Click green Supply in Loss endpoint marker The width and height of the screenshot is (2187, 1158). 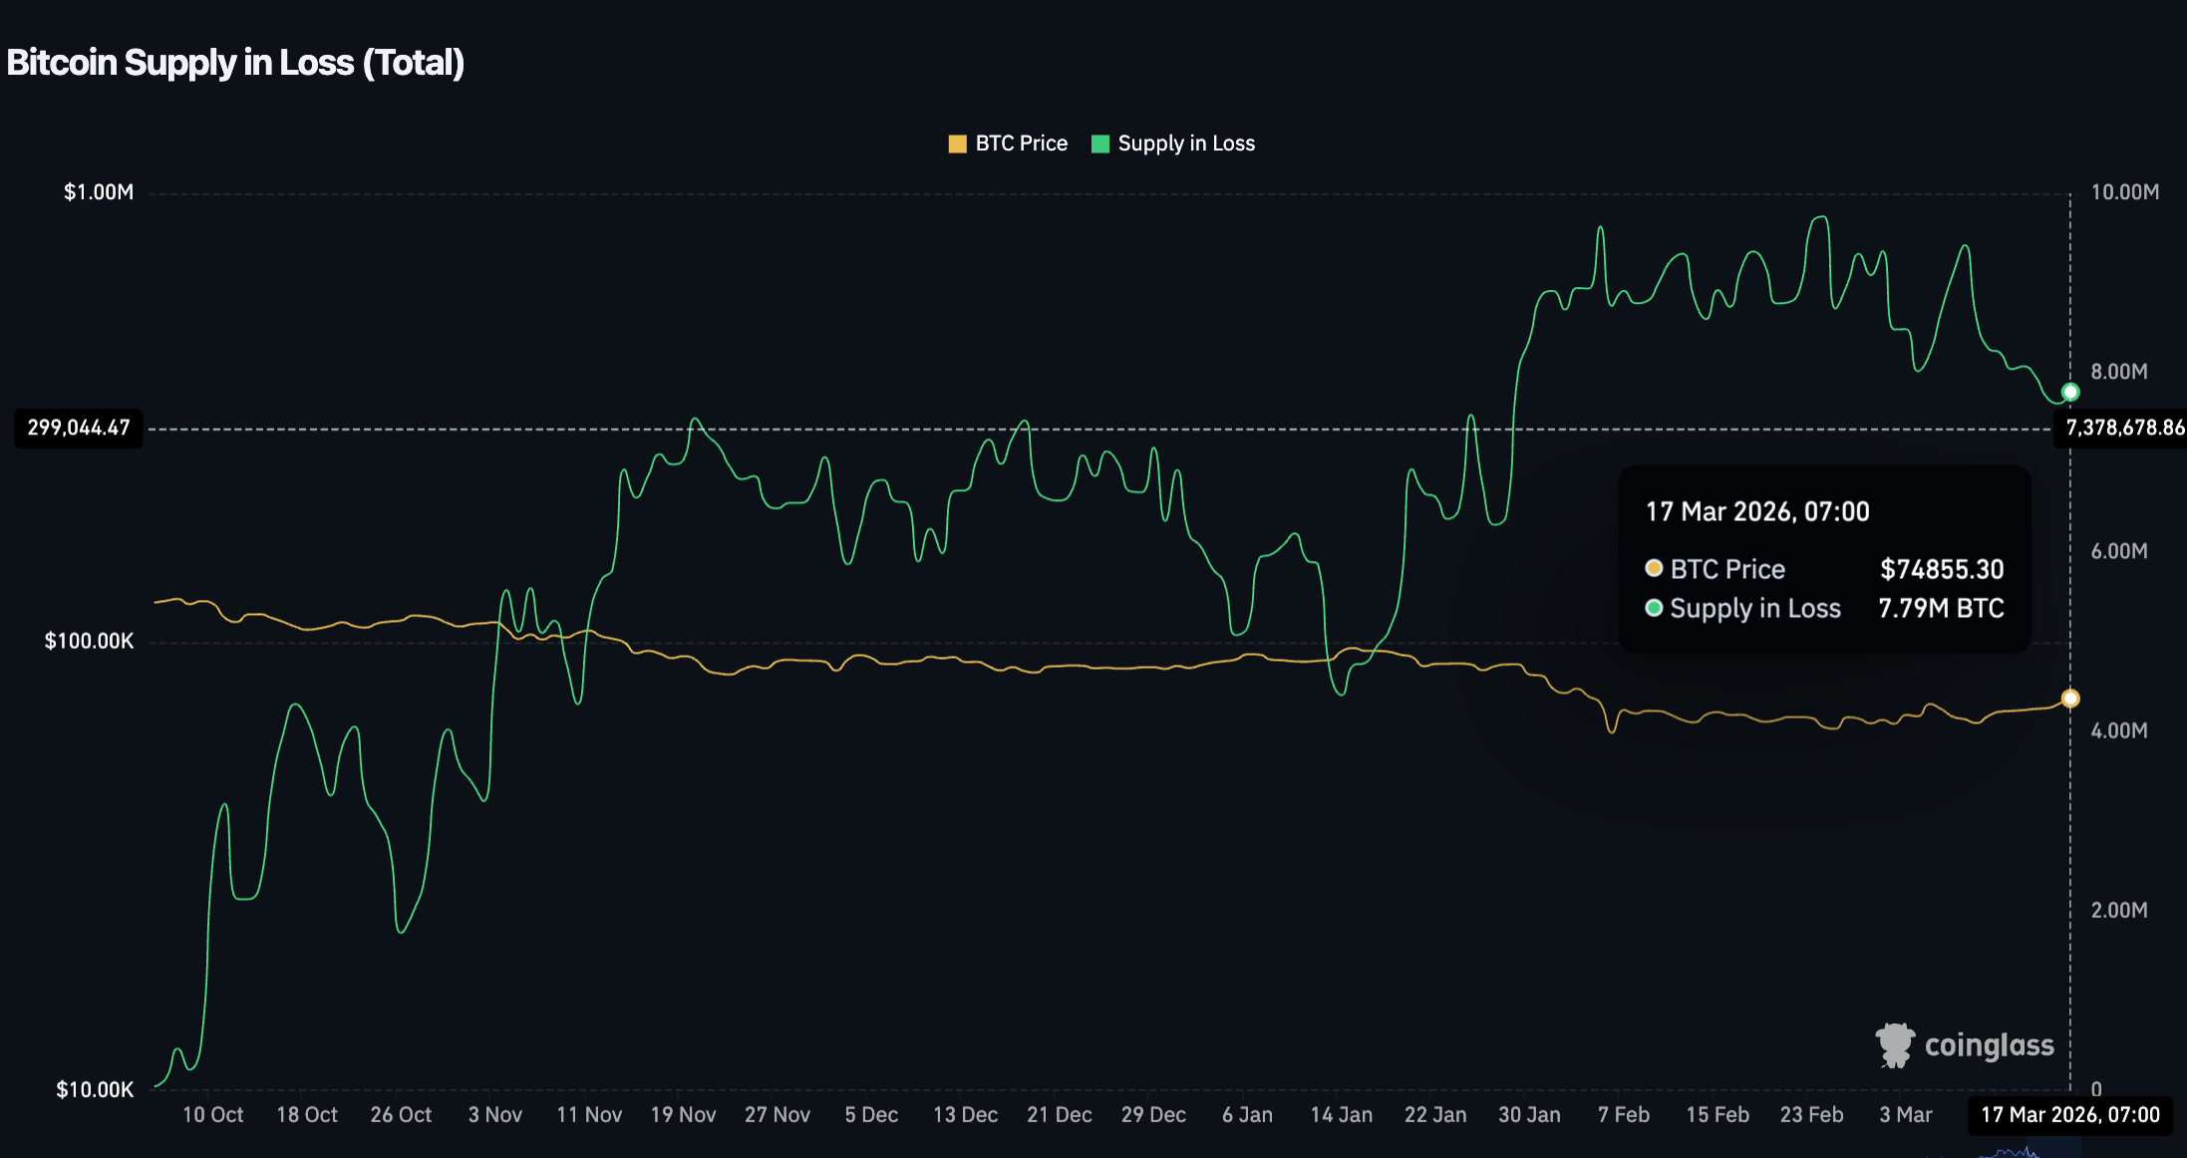click(2070, 392)
